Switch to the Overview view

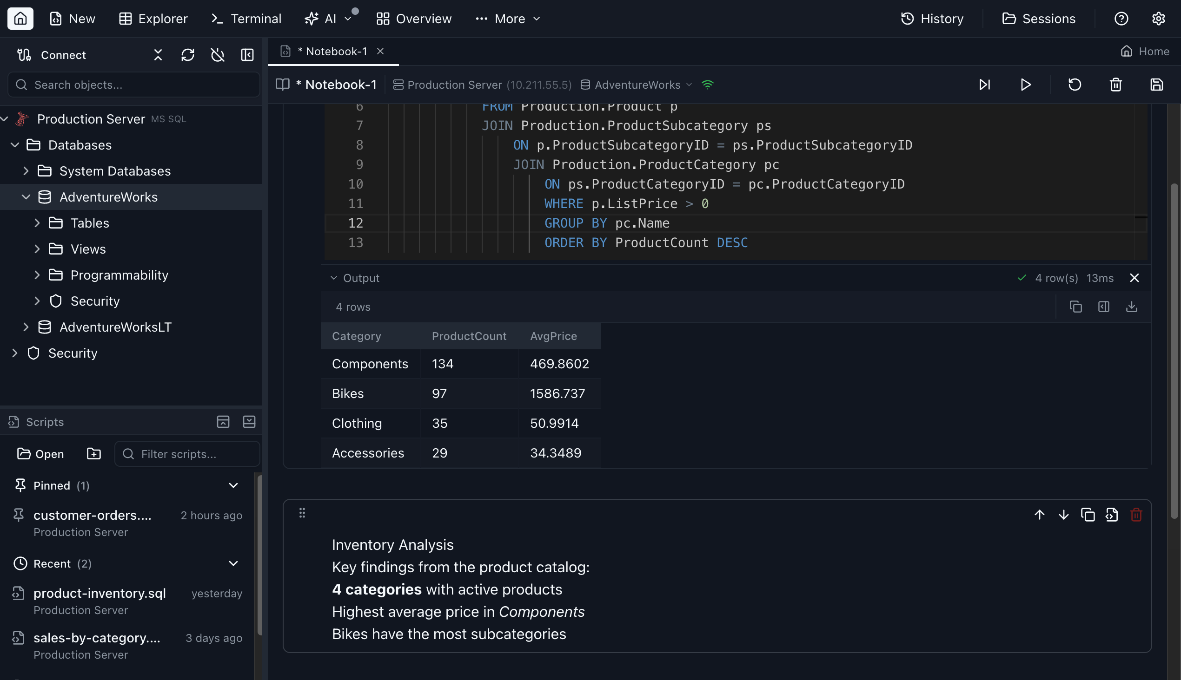coord(413,18)
